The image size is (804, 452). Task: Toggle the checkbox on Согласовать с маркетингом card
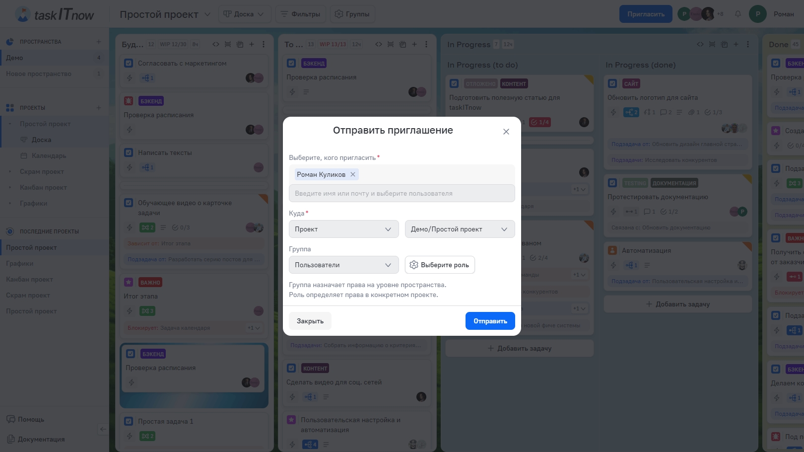click(129, 63)
